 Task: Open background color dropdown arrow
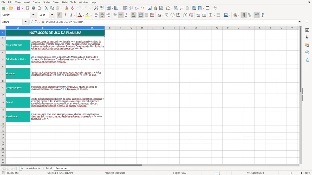[91, 15]
